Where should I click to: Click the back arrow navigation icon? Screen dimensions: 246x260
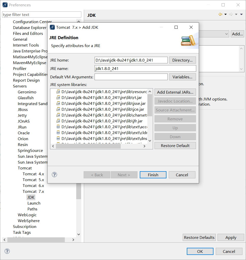click(220, 15)
